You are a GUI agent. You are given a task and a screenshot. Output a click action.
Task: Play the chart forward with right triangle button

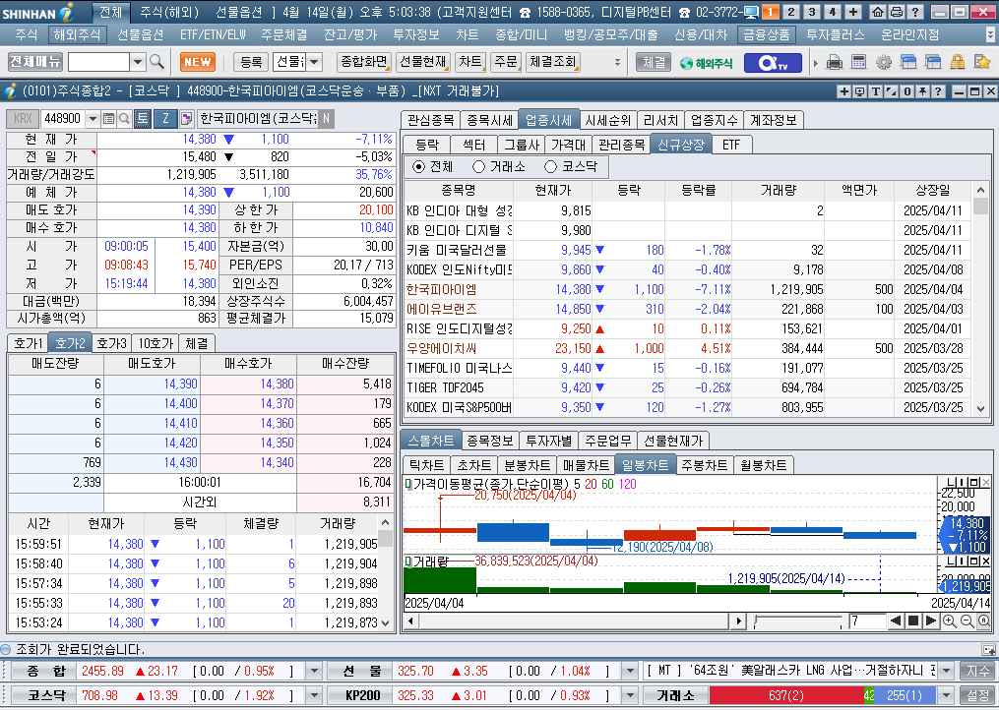point(931,621)
